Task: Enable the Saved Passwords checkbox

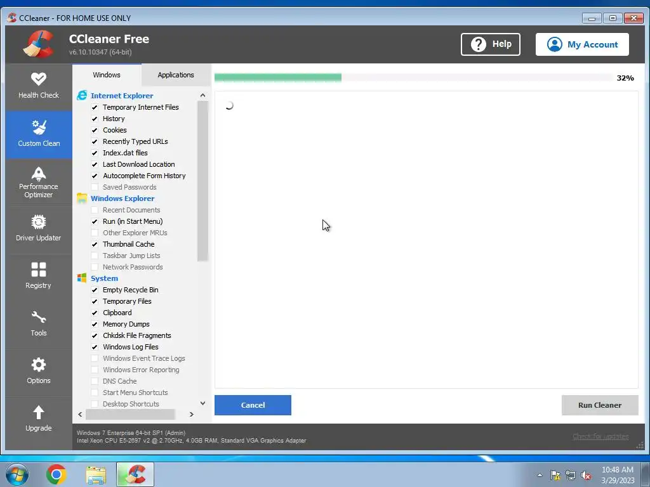Action: point(95,187)
